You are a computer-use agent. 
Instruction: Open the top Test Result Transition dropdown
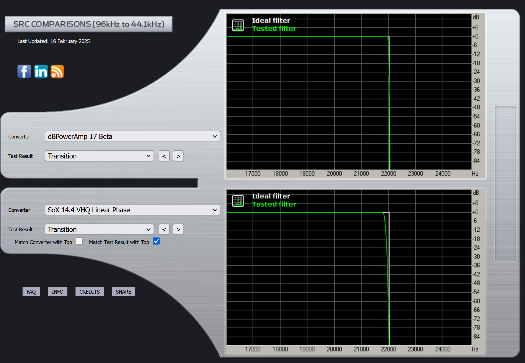point(99,156)
